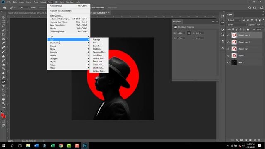
Task: Lock all with padlock icon
Action: click(248, 29)
